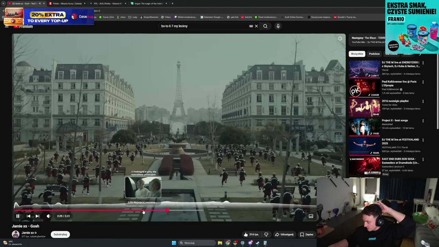Open the betclick bookmark
Screen dimensions: 439x247
click(247, 17)
